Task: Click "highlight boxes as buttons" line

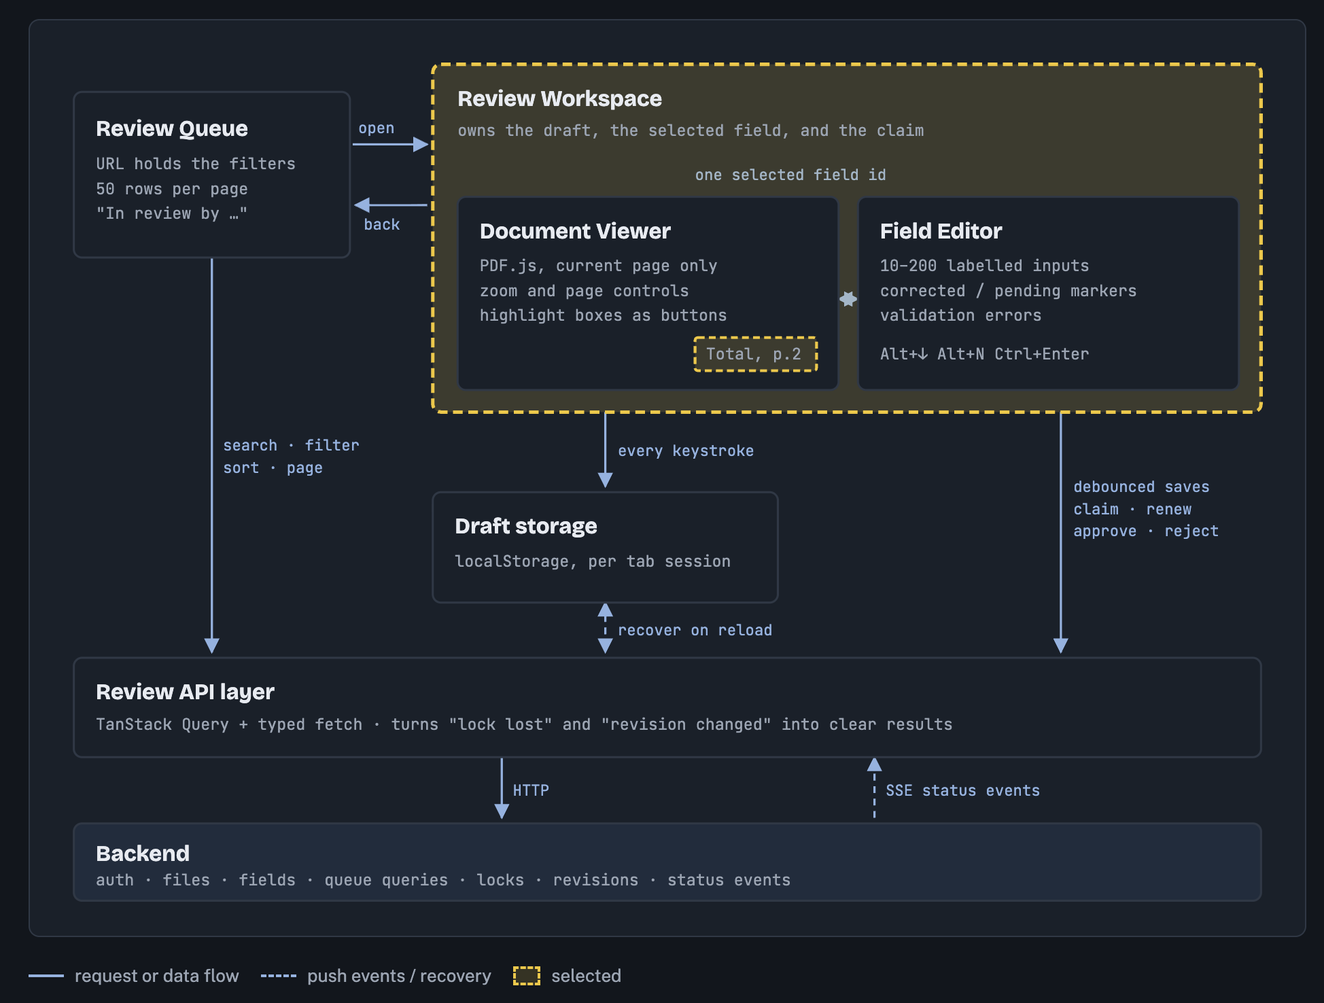Action: 604,315
